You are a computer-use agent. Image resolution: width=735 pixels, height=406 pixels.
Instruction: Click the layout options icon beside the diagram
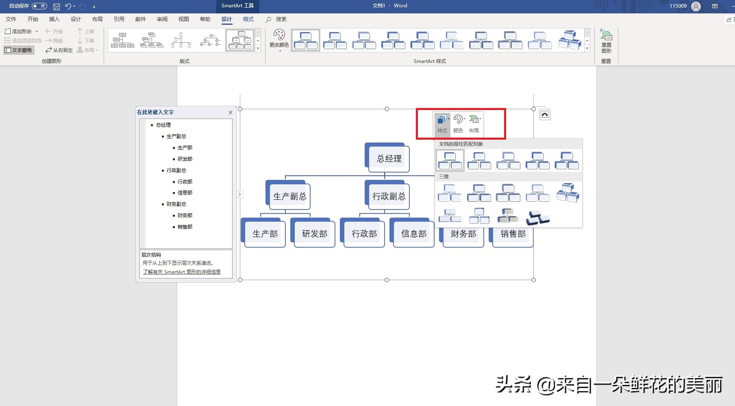[545, 114]
